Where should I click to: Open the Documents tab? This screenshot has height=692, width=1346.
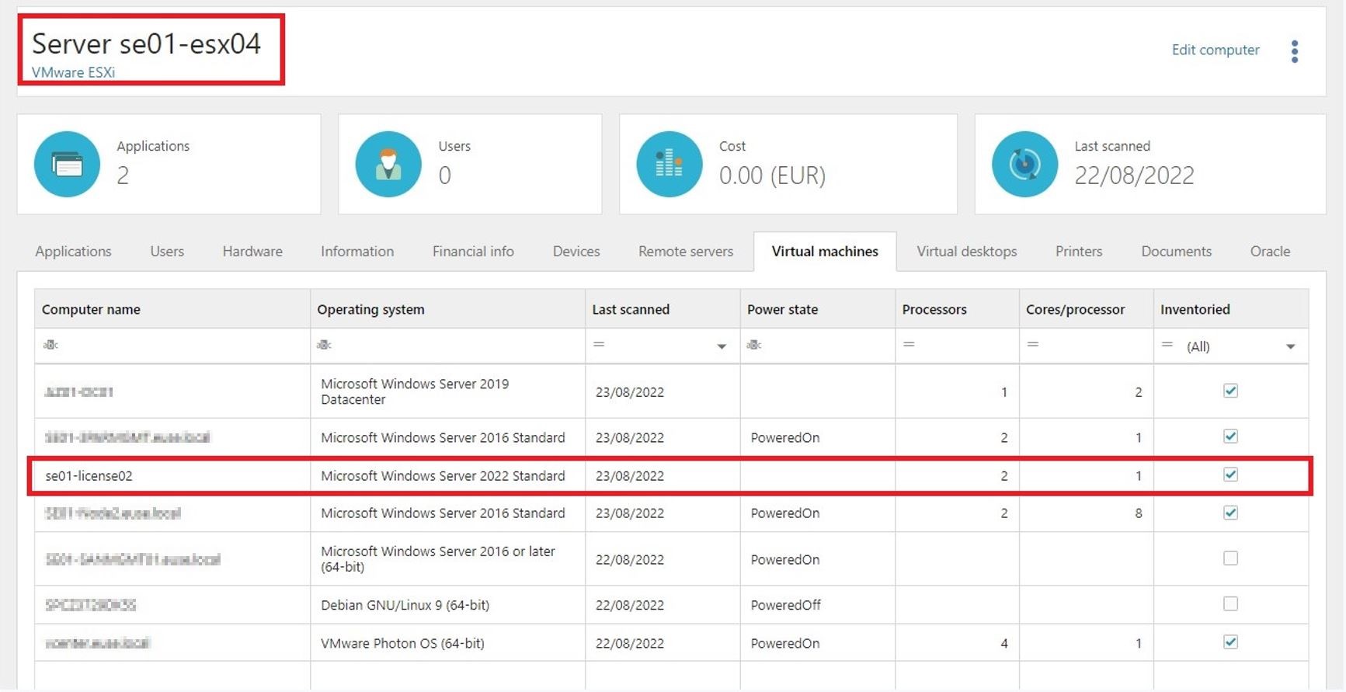click(1176, 252)
